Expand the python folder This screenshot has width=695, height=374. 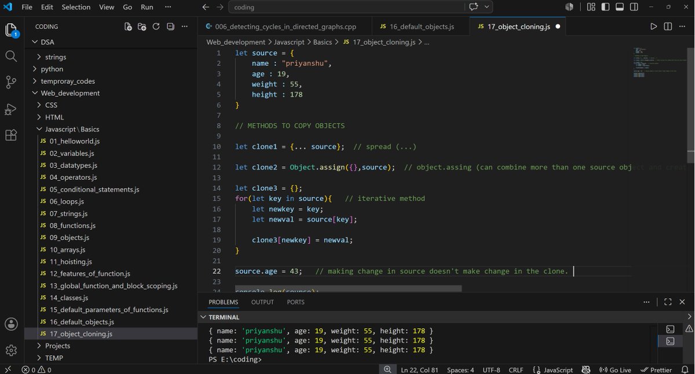coord(52,69)
